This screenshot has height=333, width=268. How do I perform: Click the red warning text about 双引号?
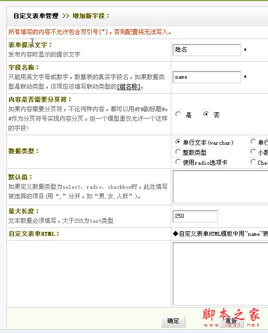click(90, 32)
